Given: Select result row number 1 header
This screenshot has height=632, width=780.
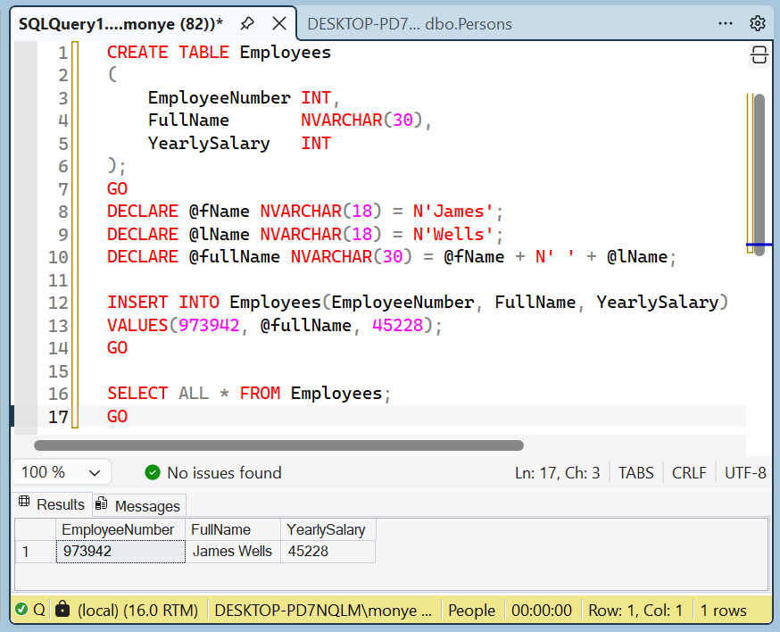Looking at the screenshot, I should pyautogui.click(x=36, y=552).
